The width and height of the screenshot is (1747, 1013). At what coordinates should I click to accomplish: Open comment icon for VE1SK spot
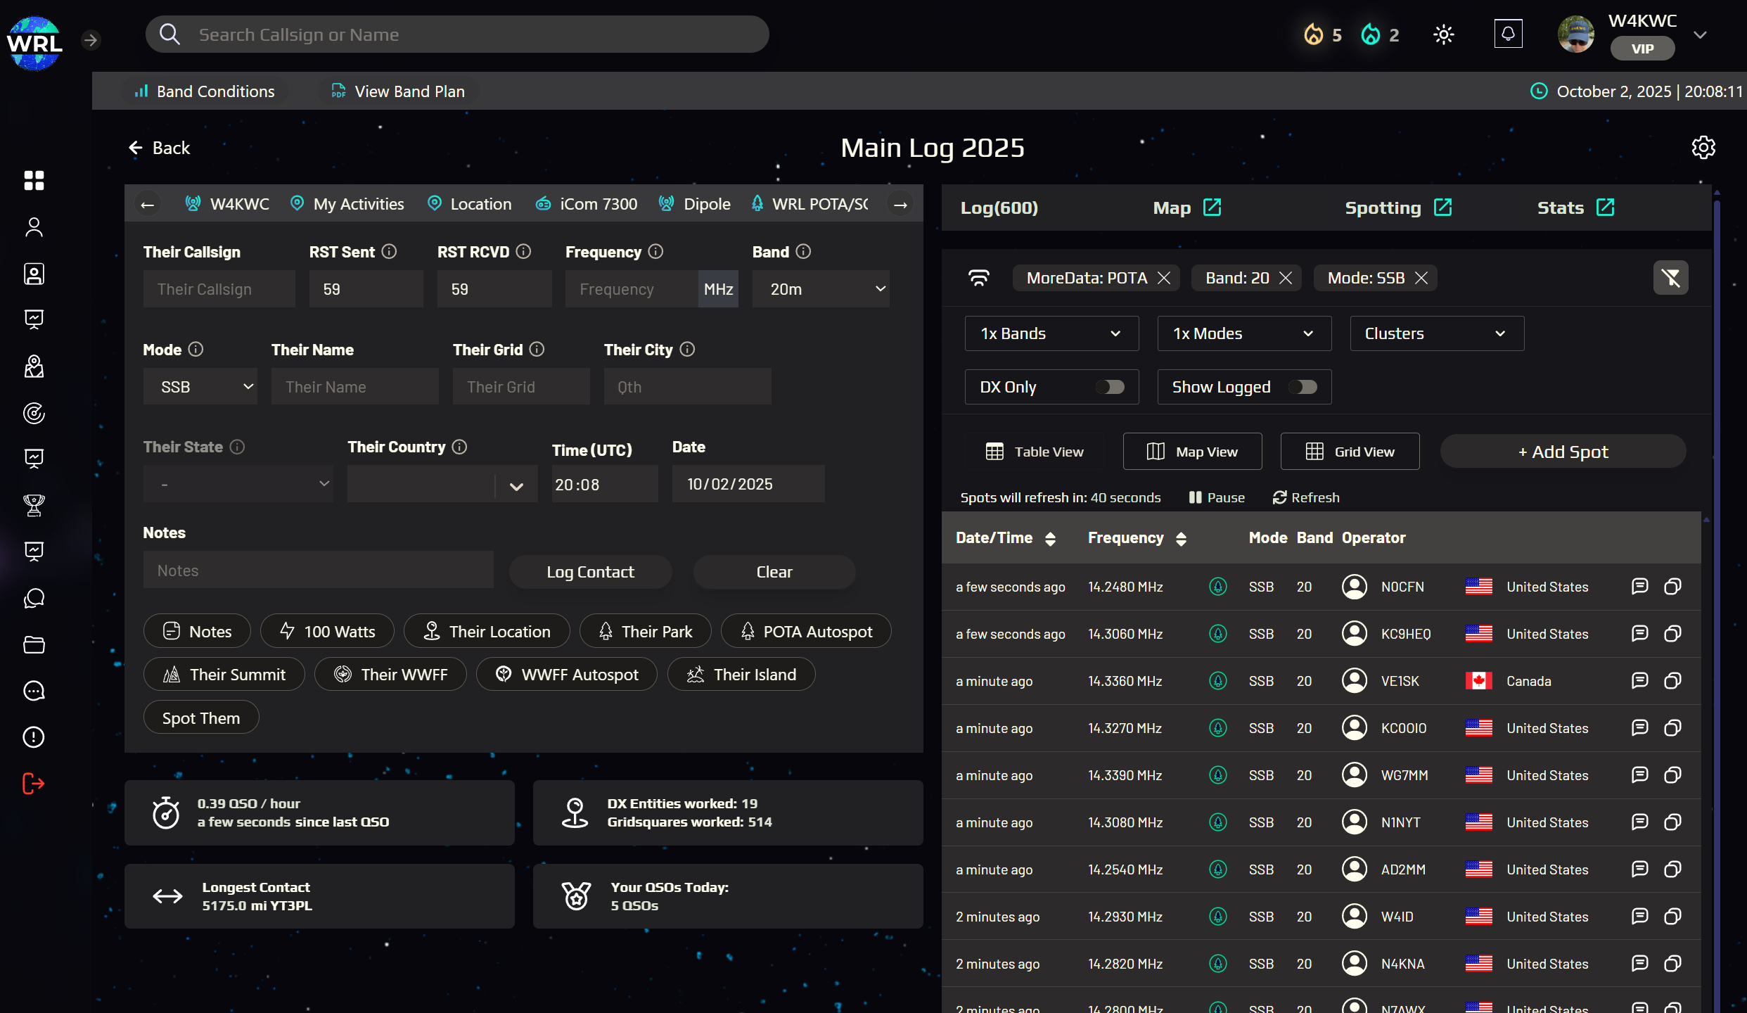coord(1639,680)
